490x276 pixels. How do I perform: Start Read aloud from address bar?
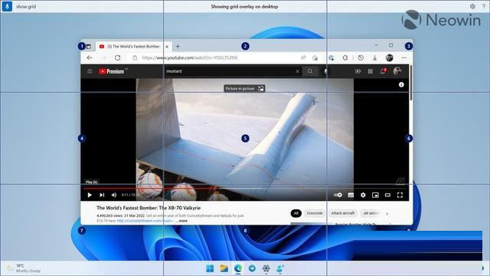tap(303, 58)
